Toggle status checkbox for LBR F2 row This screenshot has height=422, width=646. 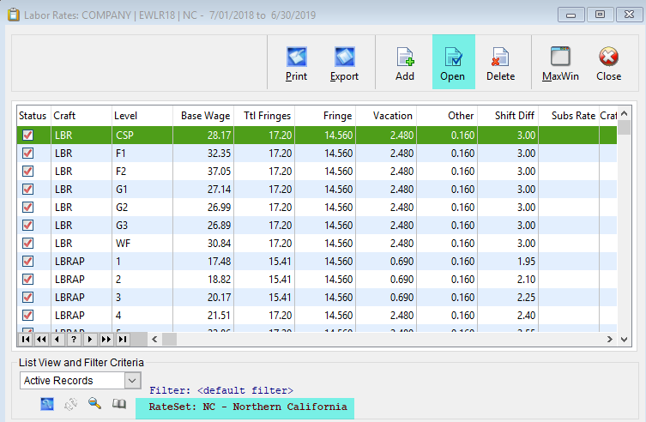(28, 172)
